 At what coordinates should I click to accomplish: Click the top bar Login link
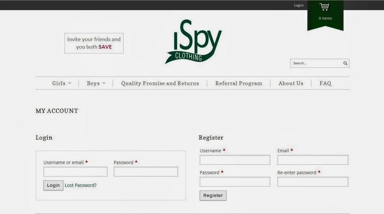[299, 5]
